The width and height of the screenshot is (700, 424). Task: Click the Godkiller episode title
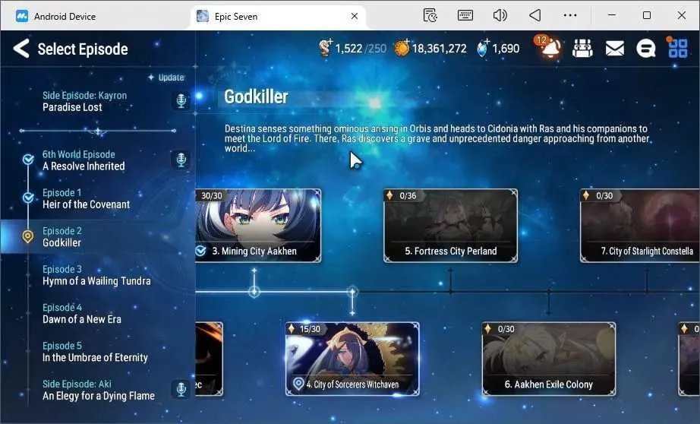[257, 97]
